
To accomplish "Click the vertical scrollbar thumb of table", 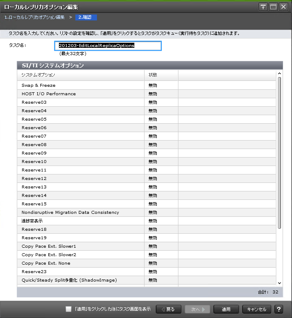I will pyautogui.click(x=279, y=153).
